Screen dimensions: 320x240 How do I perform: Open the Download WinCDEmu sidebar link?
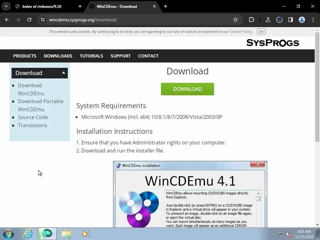[x=31, y=89]
